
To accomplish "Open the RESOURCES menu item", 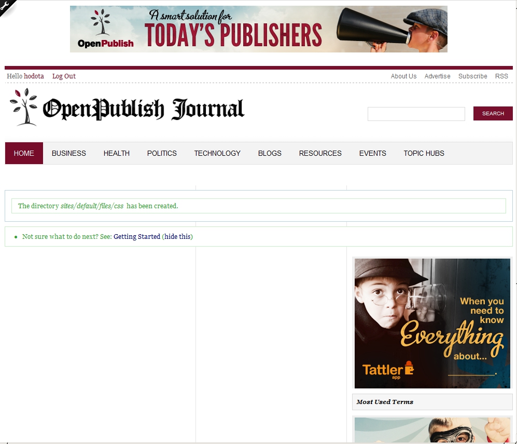I will [320, 153].
